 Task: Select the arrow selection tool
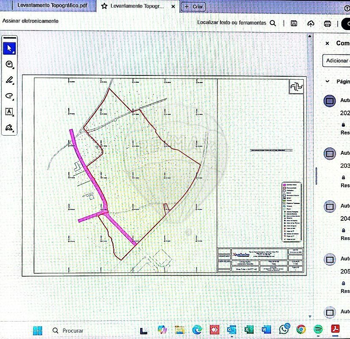9,48
